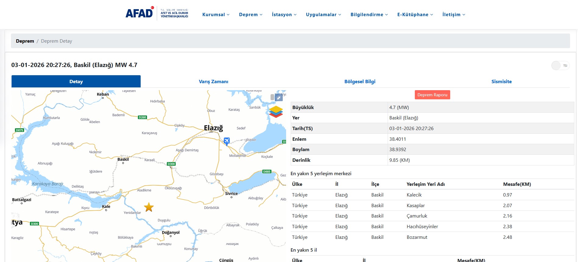Image resolution: width=578 pixels, height=262 pixels.
Task: Expand the Deprem navigation dropdown
Action: pos(250,15)
